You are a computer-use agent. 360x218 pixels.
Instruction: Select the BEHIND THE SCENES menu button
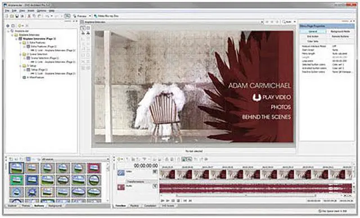pos(267,117)
